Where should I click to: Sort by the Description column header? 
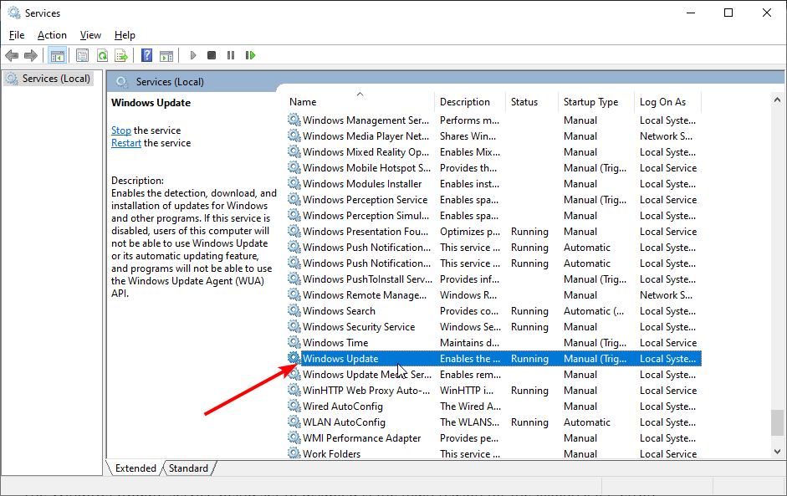click(465, 102)
